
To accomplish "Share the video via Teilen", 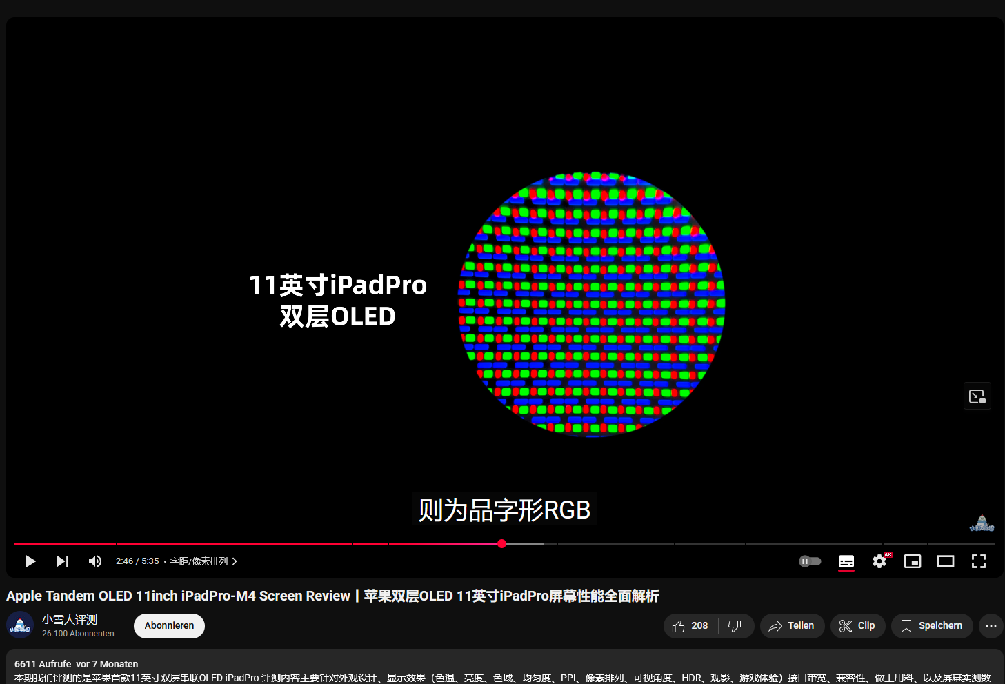I will pos(792,625).
